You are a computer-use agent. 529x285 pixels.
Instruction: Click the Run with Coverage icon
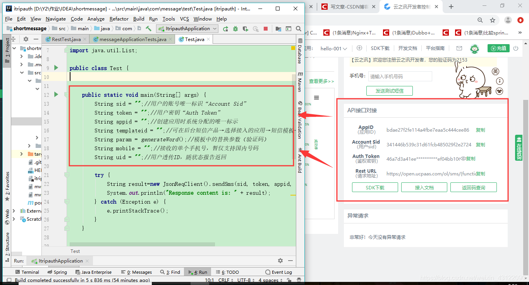pos(246,29)
